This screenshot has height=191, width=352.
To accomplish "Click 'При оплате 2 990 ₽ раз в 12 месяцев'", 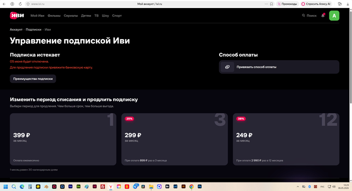I will tap(259, 160).
